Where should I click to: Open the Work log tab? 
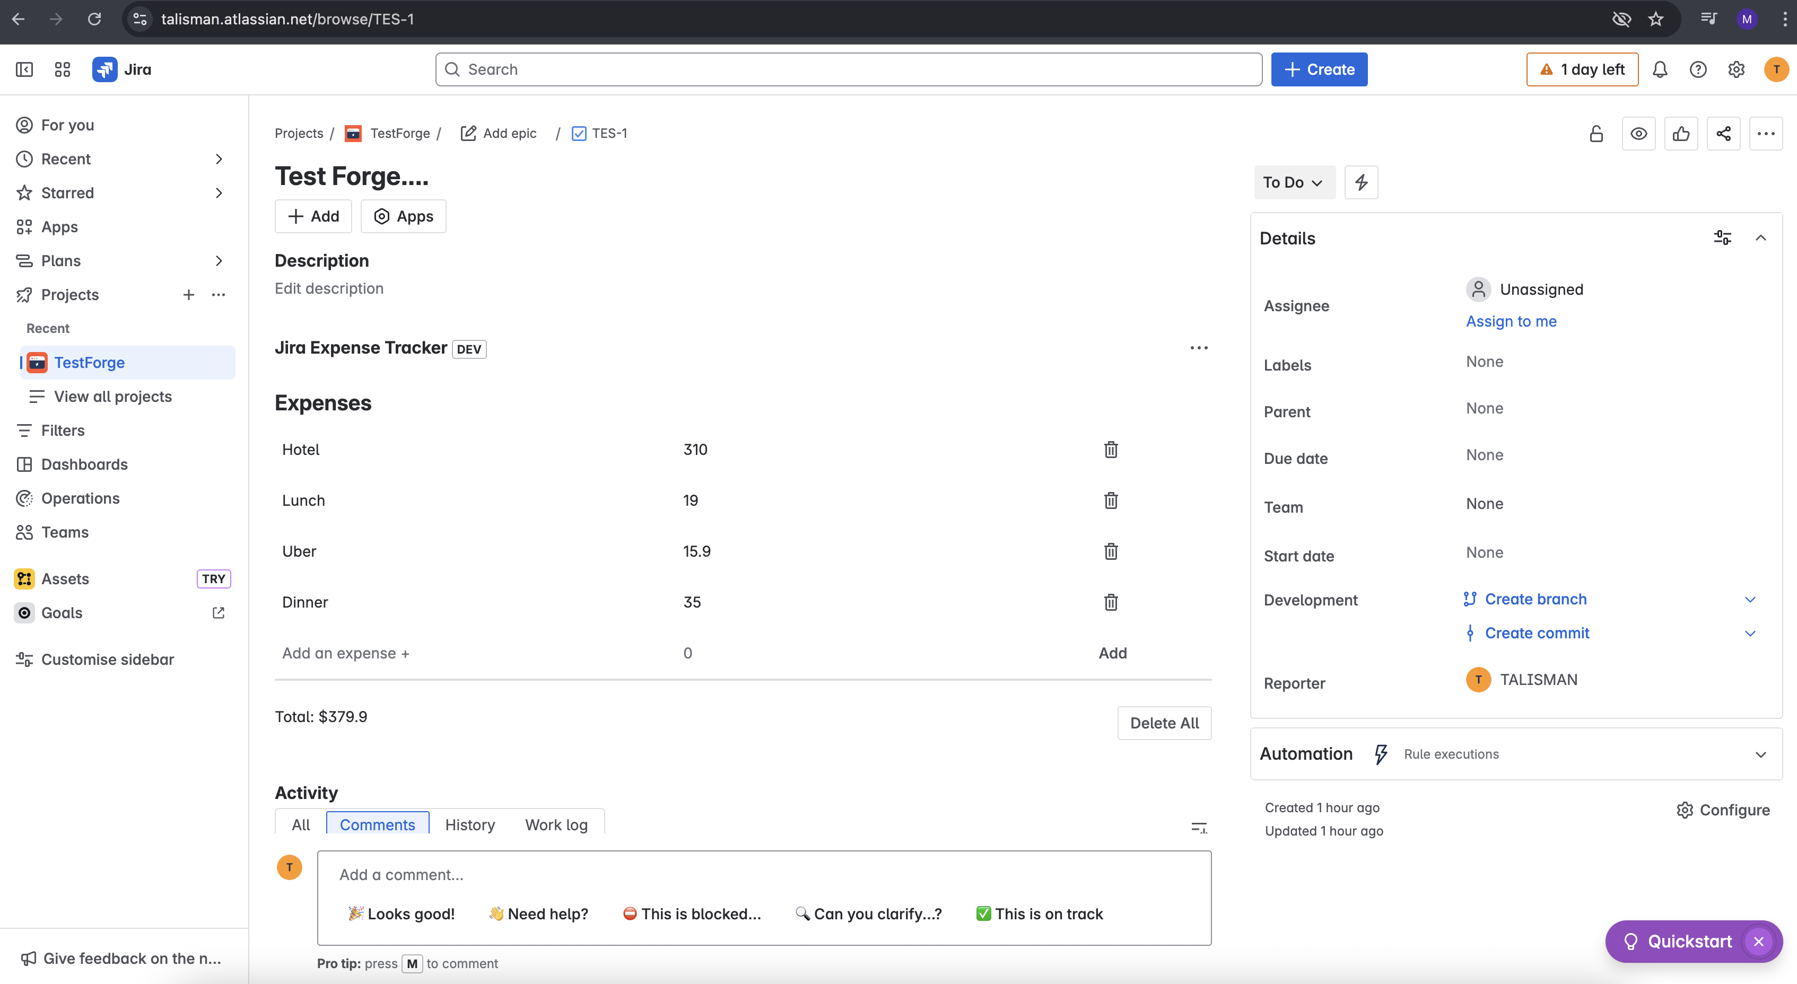(556, 825)
